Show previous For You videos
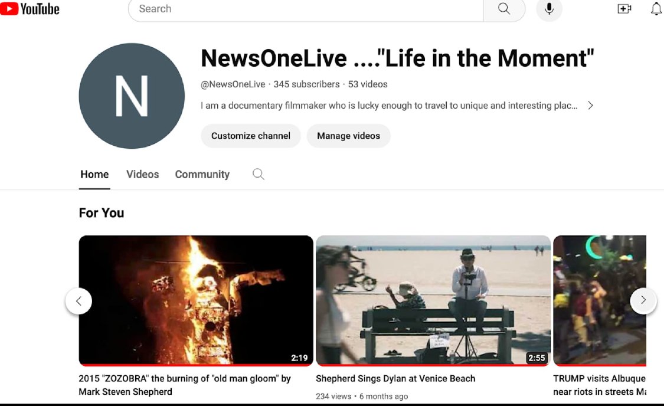 [x=78, y=300]
